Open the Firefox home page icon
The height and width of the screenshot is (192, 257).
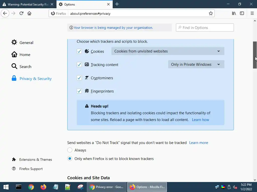click(x=29, y=13)
